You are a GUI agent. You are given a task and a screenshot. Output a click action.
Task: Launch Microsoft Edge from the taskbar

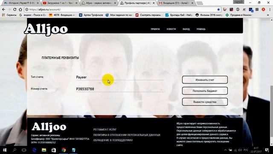pyautogui.click(x=34, y=150)
